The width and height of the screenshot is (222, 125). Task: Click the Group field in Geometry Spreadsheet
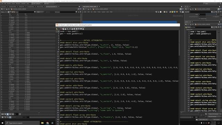click(x=26, y=12)
